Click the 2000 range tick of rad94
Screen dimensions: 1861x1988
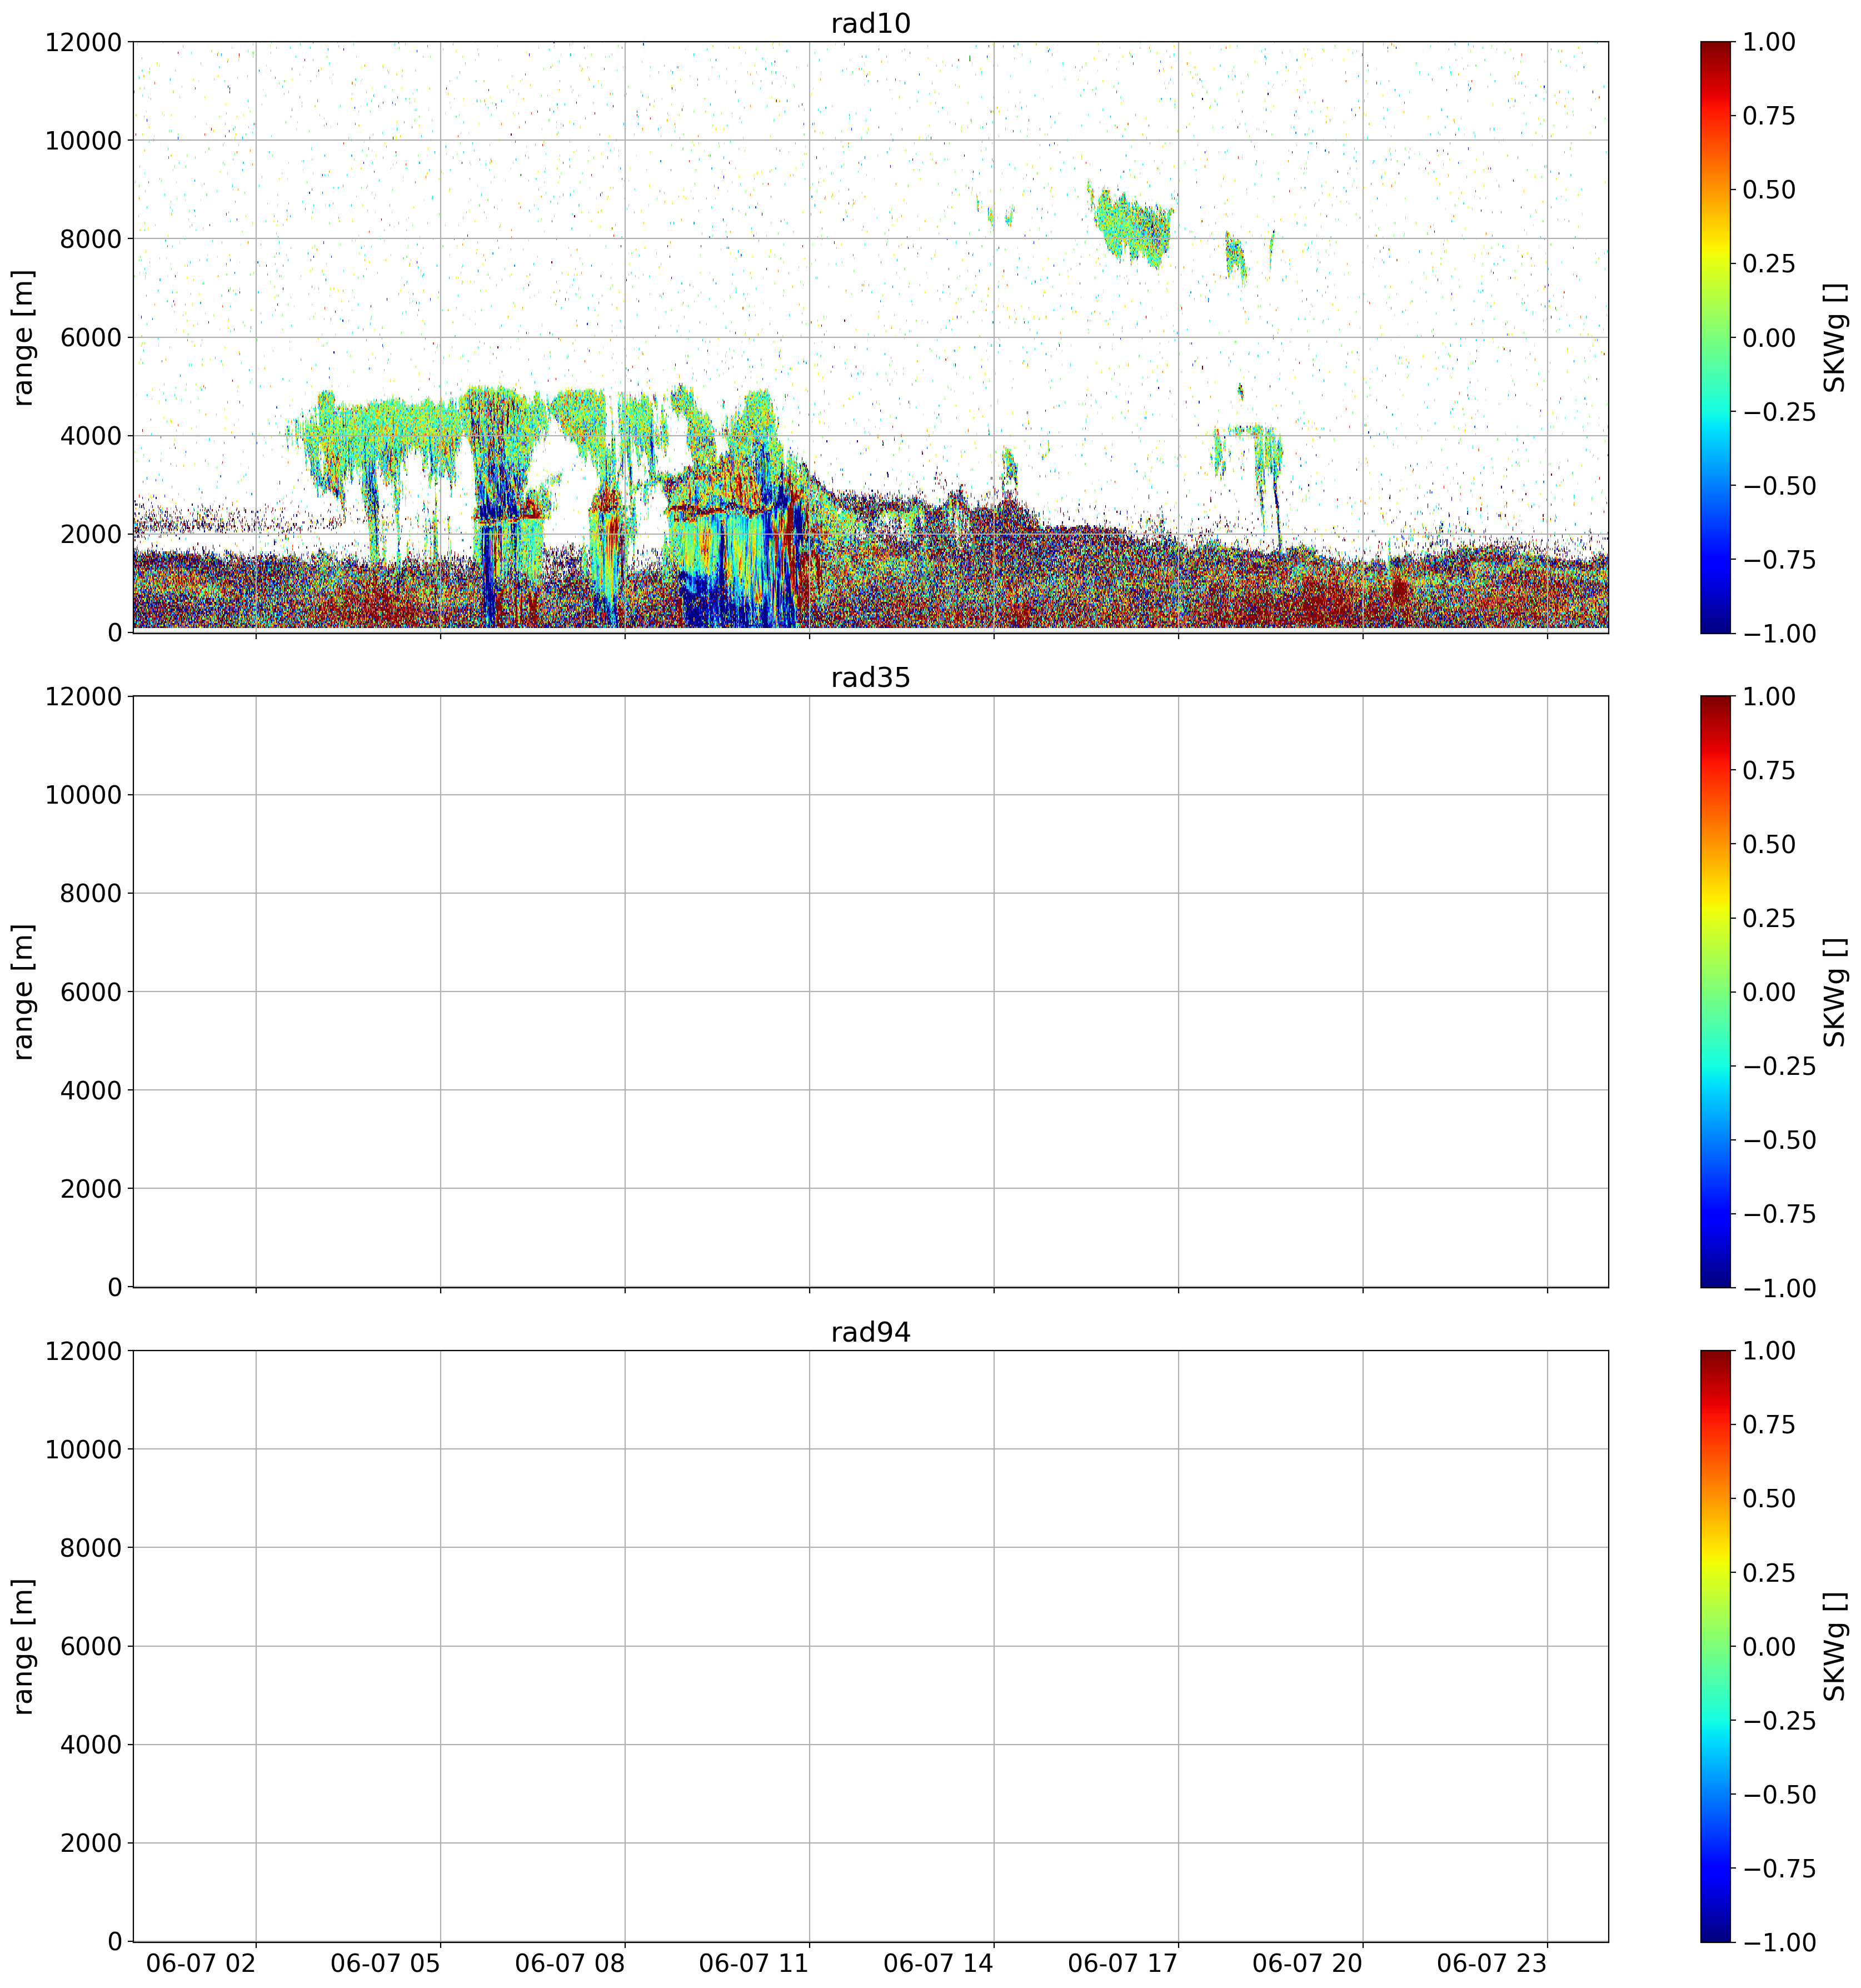click(91, 1844)
